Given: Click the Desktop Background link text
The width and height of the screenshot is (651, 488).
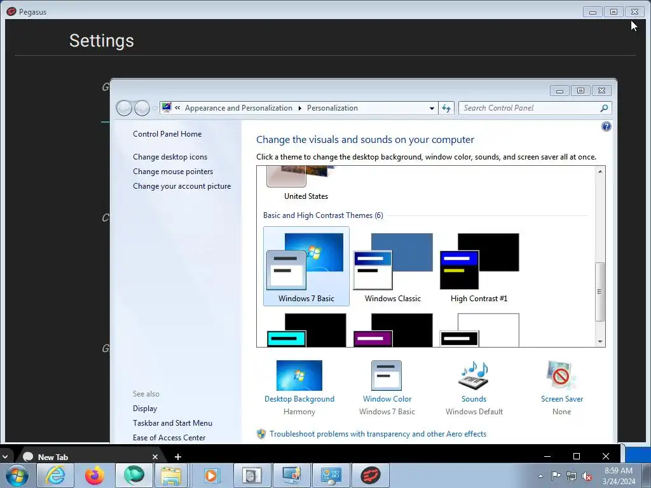Looking at the screenshot, I should [299, 399].
